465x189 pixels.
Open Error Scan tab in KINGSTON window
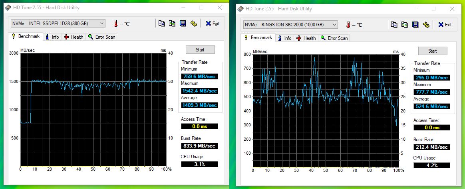334,38
